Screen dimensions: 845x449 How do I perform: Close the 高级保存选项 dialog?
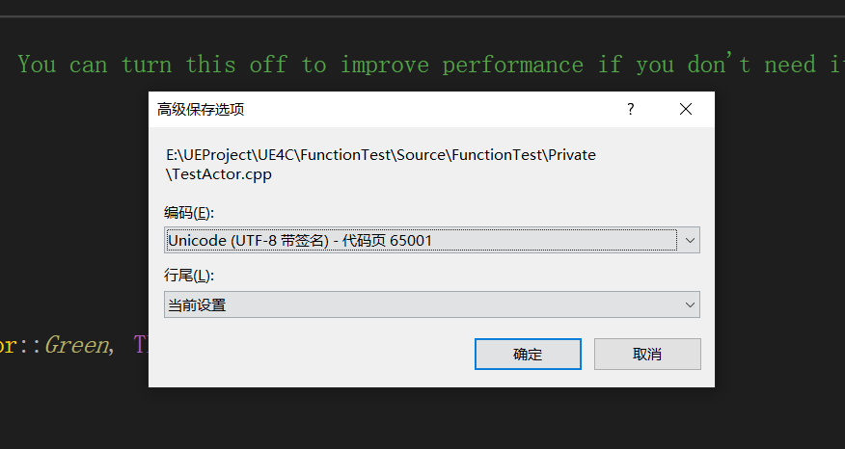pos(686,109)
